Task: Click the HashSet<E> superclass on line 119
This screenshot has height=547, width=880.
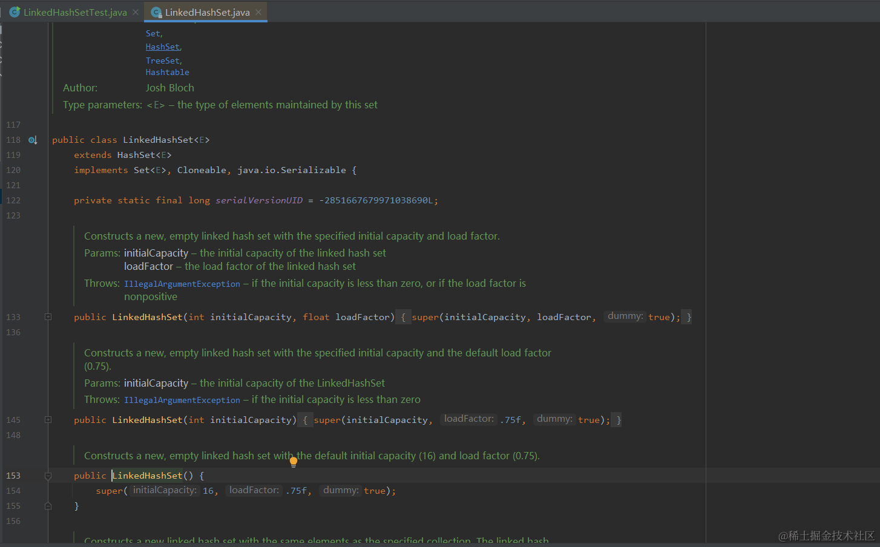Action: (x=144, y=155)
